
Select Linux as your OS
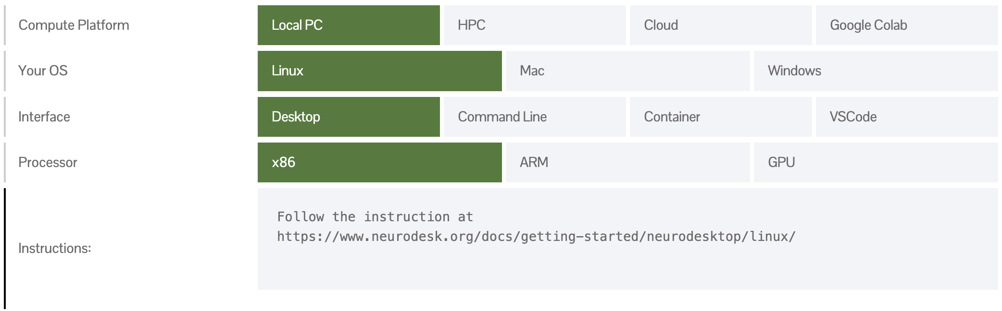[379, 71]
